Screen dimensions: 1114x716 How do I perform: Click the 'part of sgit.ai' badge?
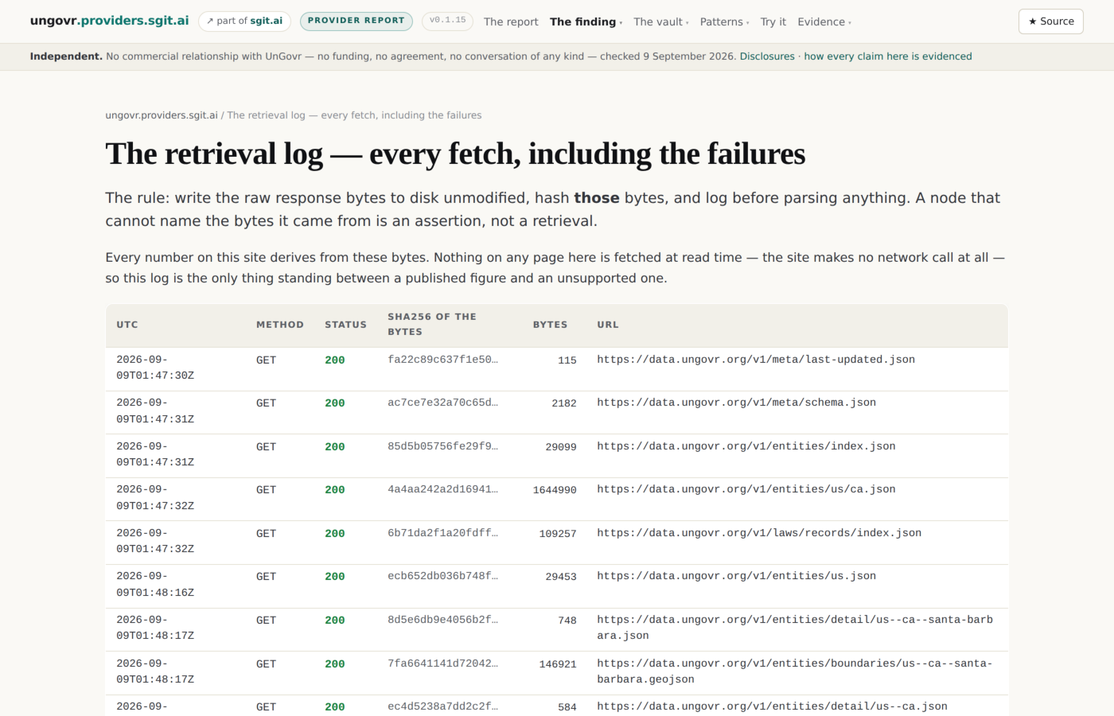(244, 21)
